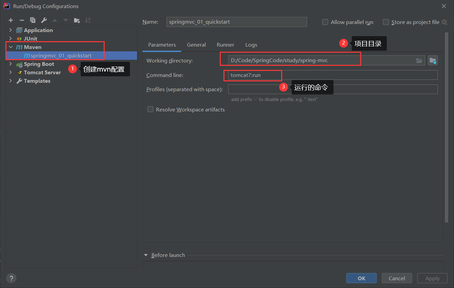Select the Tomcat Server tree label
This screenshot has height=288, width=454.
tap(43, 73)
